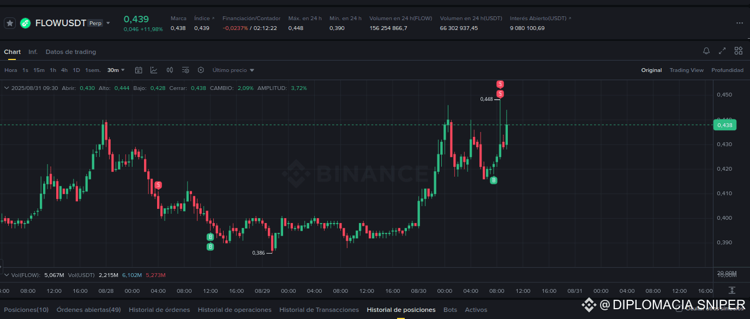Open the Posiciones(10) tab

click(x=26, y=310)
